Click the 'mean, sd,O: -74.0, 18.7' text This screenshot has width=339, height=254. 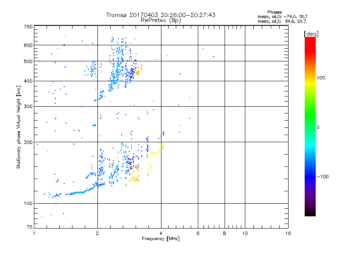pos(282,17)
